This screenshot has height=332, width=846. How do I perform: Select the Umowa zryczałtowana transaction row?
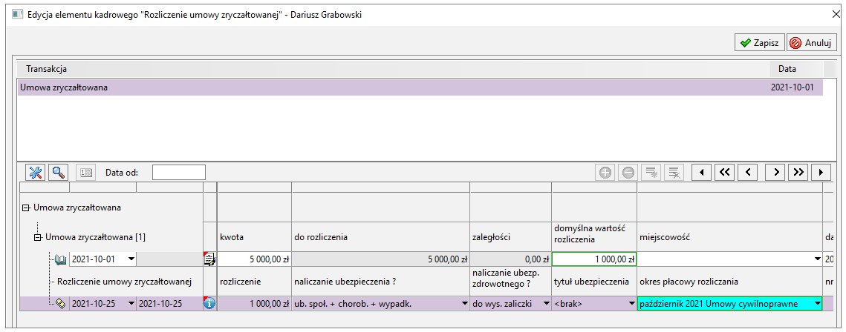coord(420,87)
